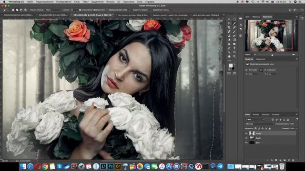Select the Brush tool
This screenshot has height=171, width=305.
point(234,31)
